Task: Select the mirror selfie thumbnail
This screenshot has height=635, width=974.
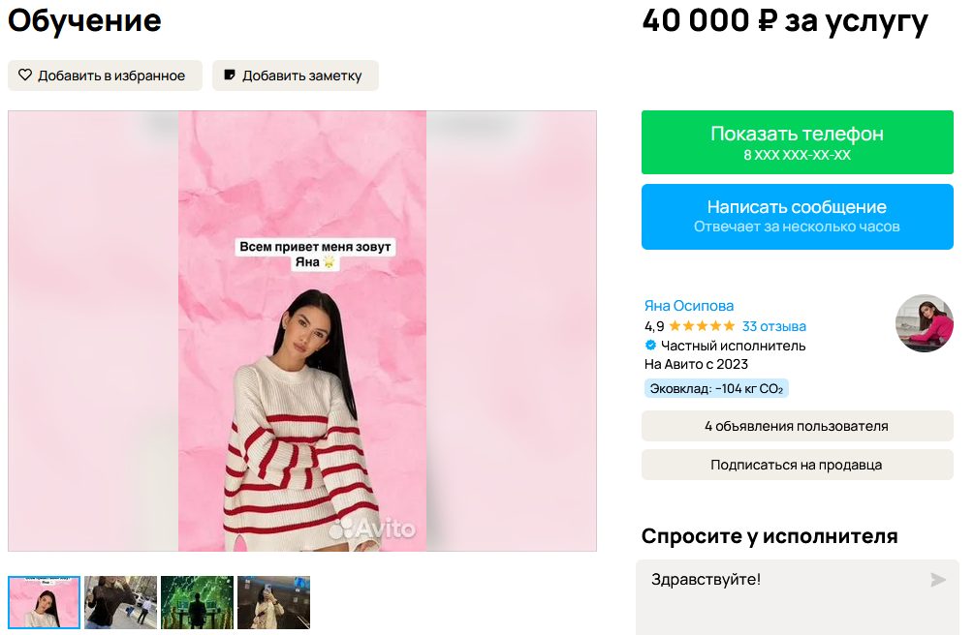Action: pos(273,602)
